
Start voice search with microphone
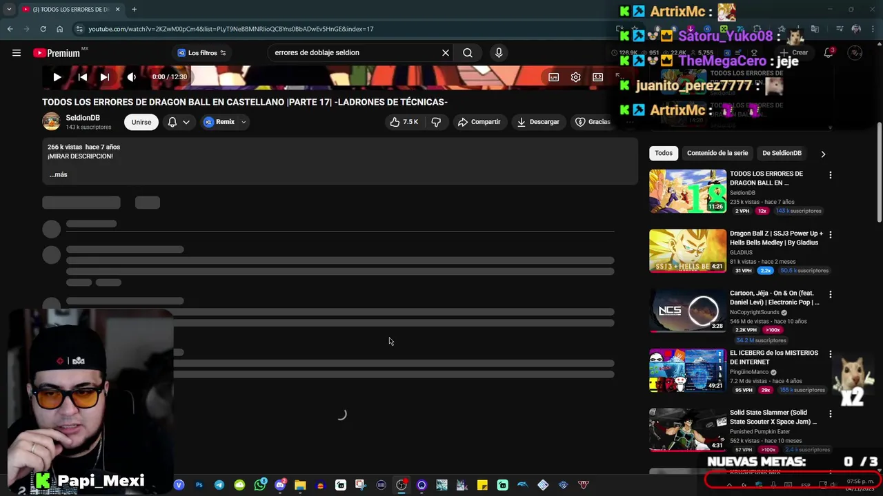tap(499, 52)
